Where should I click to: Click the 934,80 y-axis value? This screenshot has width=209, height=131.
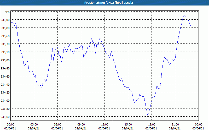(5, 68)
